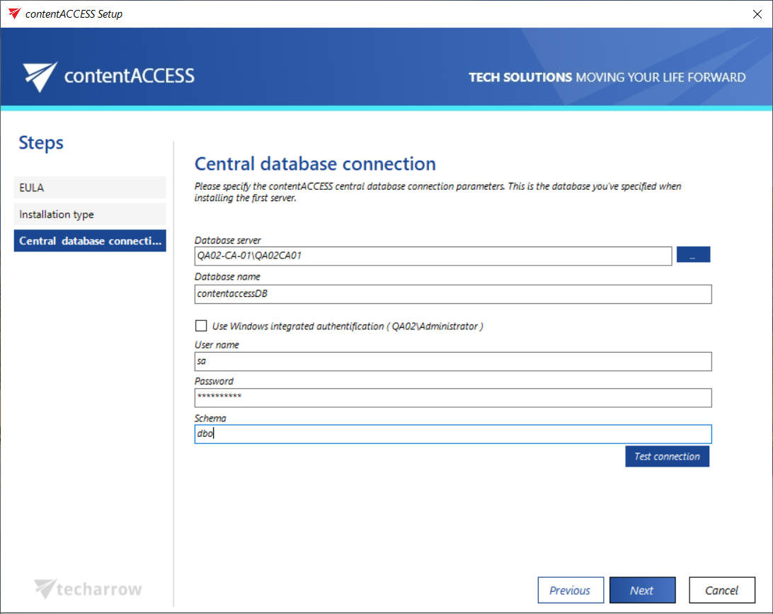The width and height of the screenshot is (773, 614).
Task: Click the User name field containing sa
Action: pos(452,362)
